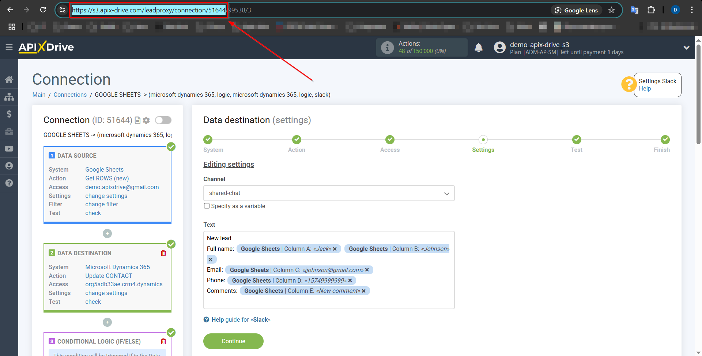This screenshot has height=356, width=702.
Task: Open the Connections breadcrumb link
Action: [x=70, y=95]
